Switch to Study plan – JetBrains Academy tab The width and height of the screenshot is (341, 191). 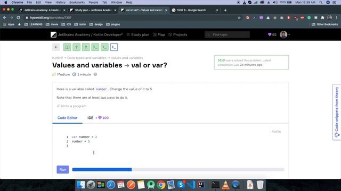coord(93,10)
